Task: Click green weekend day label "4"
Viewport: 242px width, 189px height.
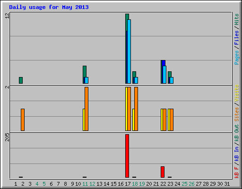Action: click(37, 184)
